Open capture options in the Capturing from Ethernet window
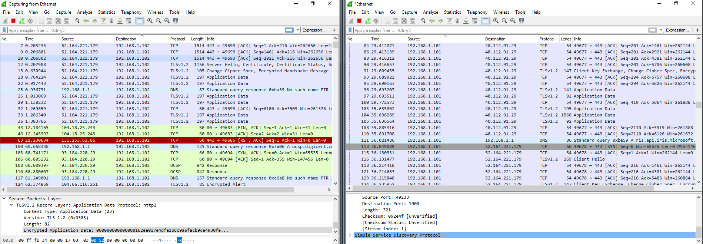This screenshot has width=703, height=244. pos(30,21)
